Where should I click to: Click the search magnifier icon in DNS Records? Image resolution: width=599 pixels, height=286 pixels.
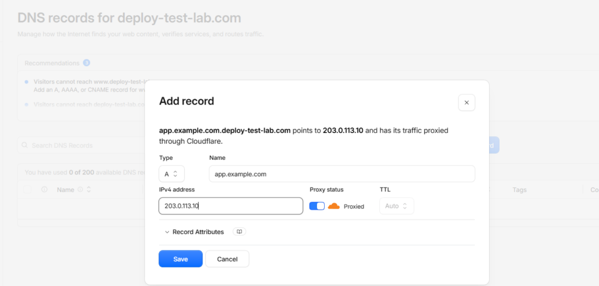25,145
